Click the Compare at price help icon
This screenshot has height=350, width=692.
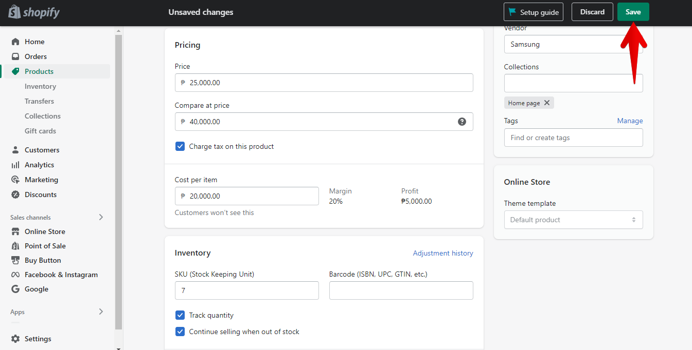pos(462,122)
